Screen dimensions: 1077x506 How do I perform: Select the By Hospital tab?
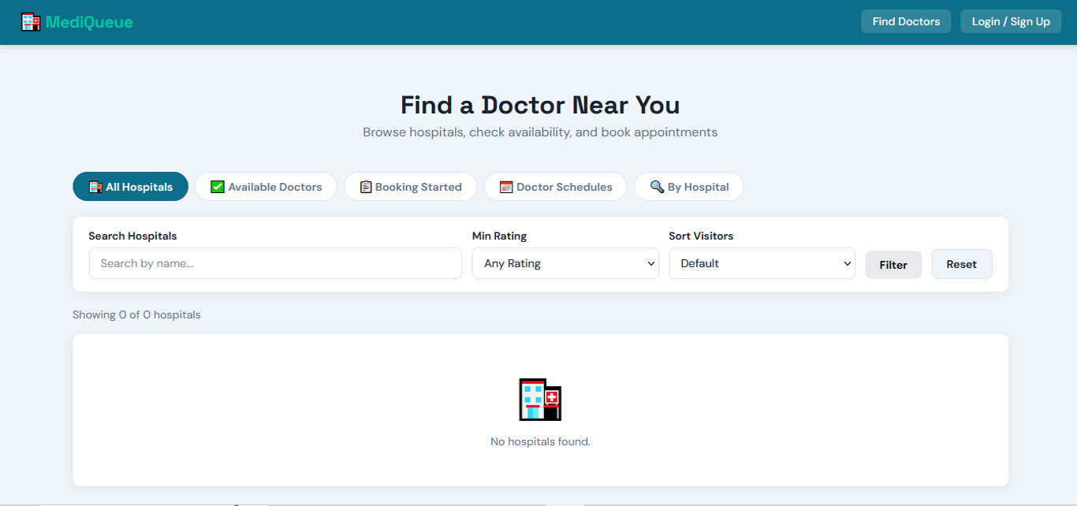pyautogui.click(x=688, y=187)
